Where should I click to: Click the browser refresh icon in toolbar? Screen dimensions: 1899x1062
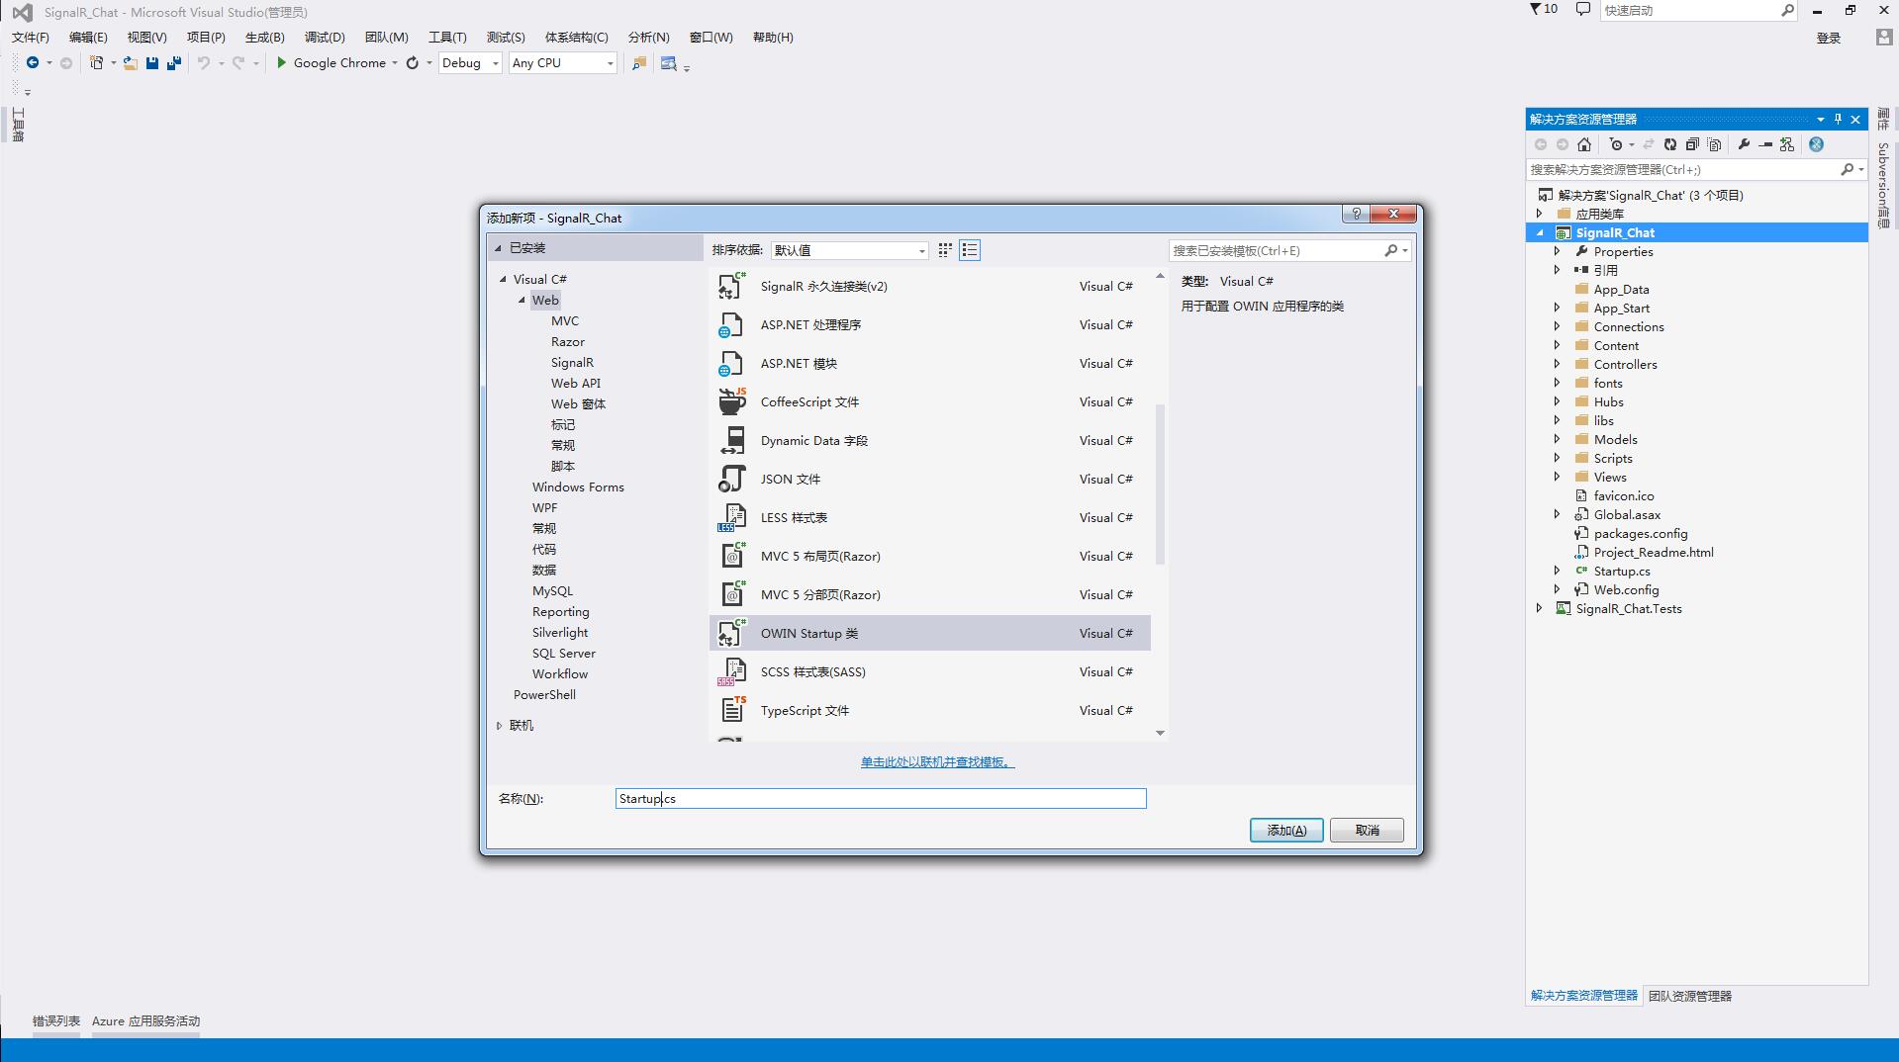(x=412, y=62)
